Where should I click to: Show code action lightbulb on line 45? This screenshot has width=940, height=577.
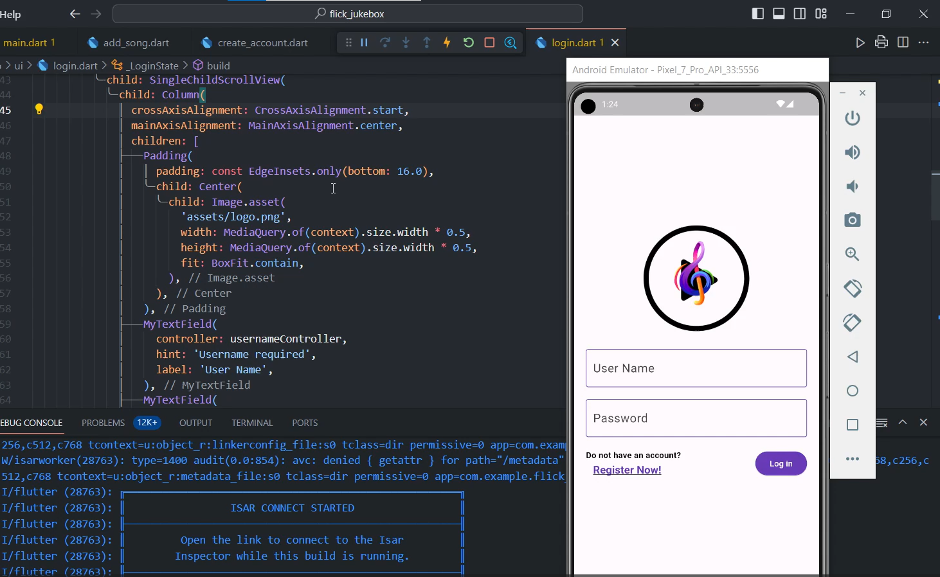coord(39,109)
